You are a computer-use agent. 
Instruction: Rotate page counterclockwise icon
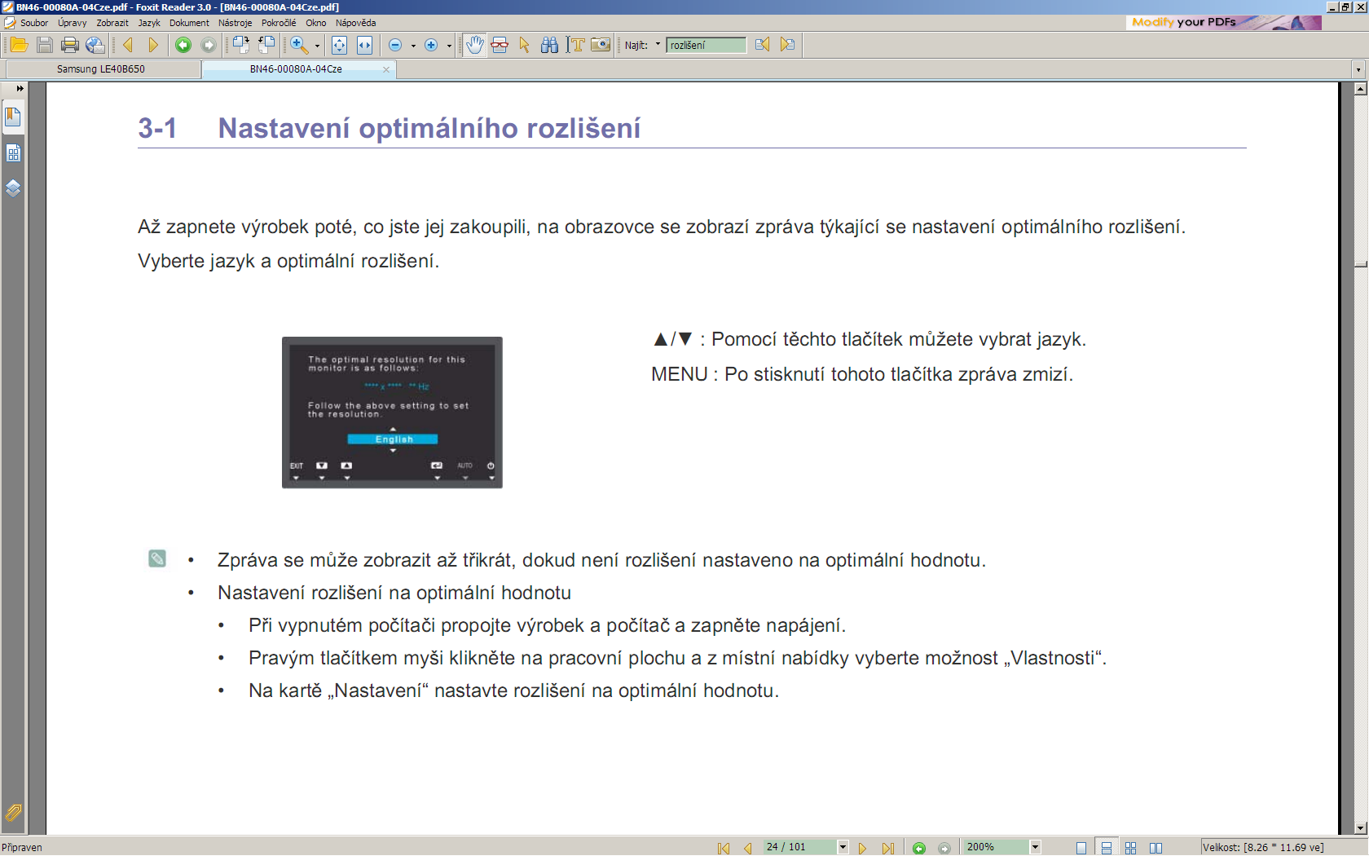266,45
